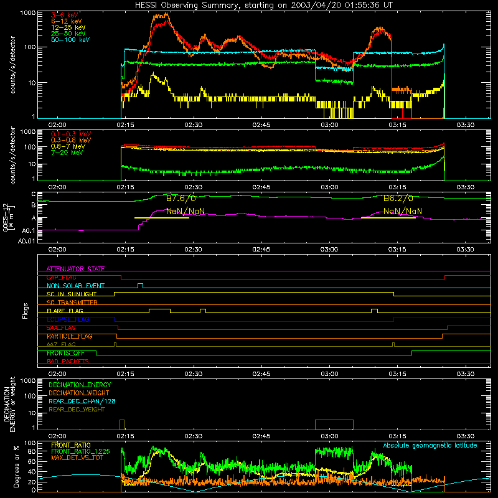Screen dimensions: 498x498
Task: Click the C tick on GOES axis
Action: [34, 194]
